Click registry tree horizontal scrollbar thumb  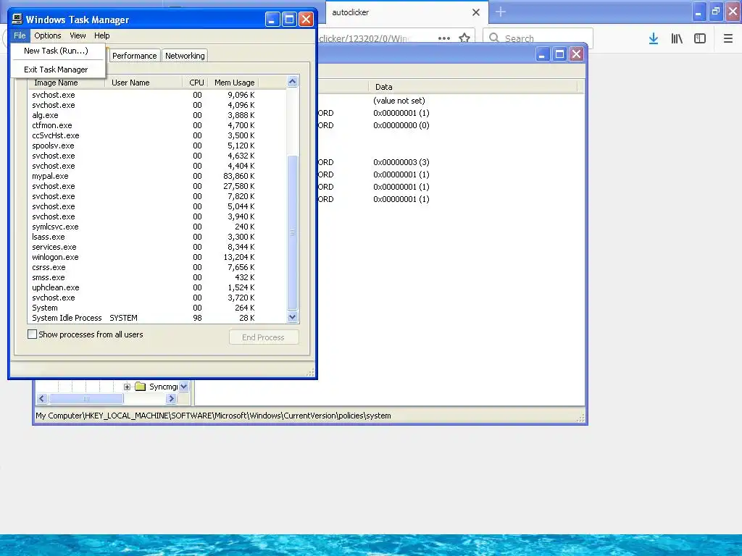point(86,399)
